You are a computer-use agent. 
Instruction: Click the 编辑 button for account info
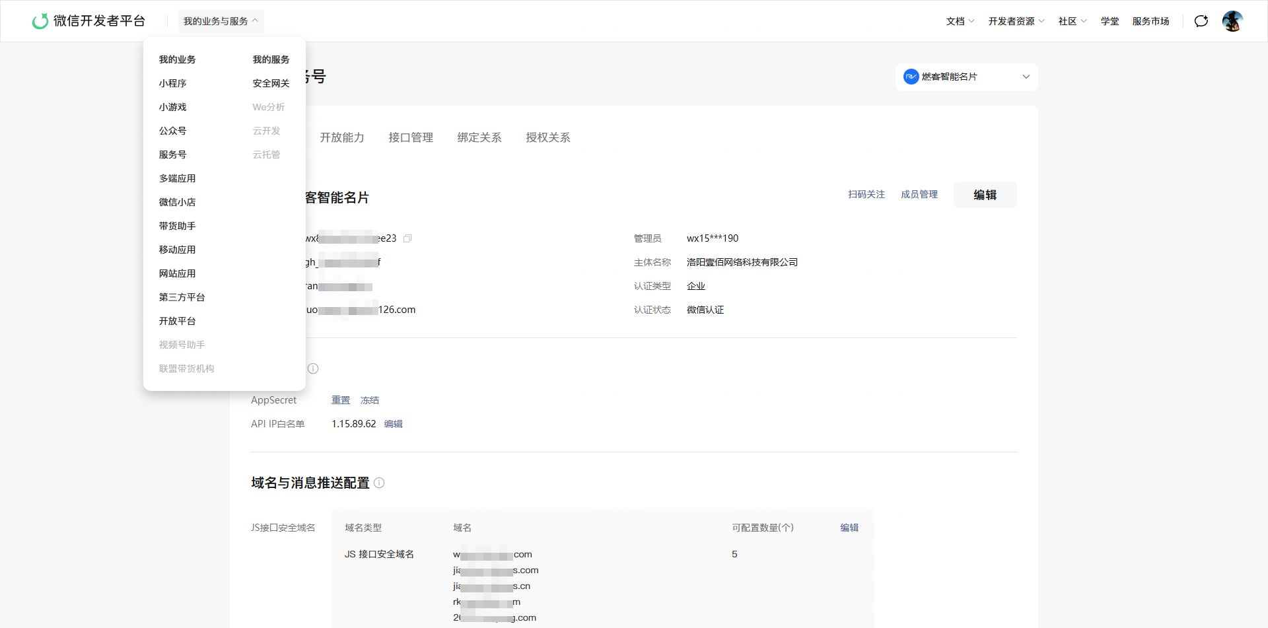985,195
